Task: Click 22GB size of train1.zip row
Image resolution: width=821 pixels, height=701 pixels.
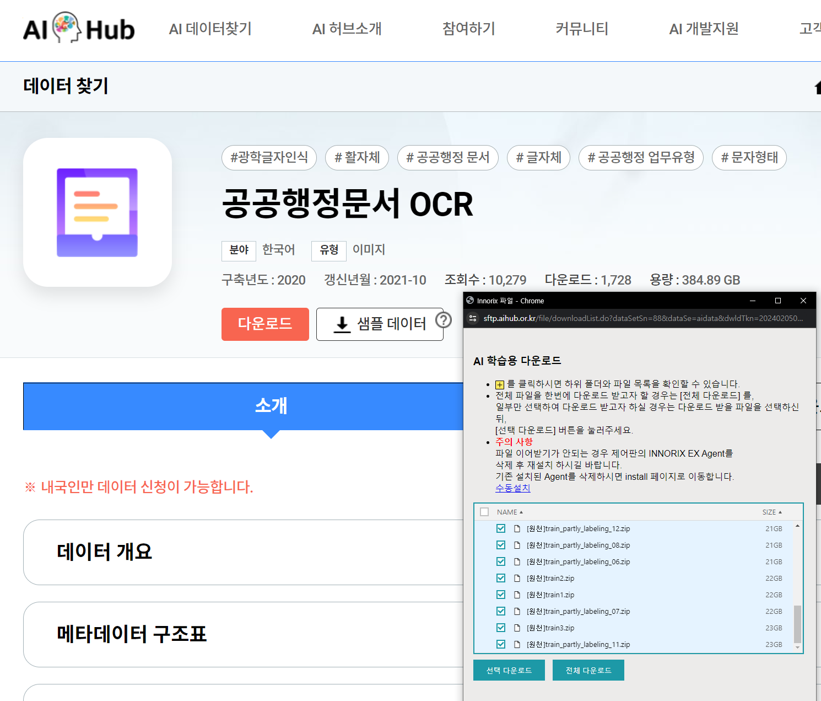Action: (774, 595)
